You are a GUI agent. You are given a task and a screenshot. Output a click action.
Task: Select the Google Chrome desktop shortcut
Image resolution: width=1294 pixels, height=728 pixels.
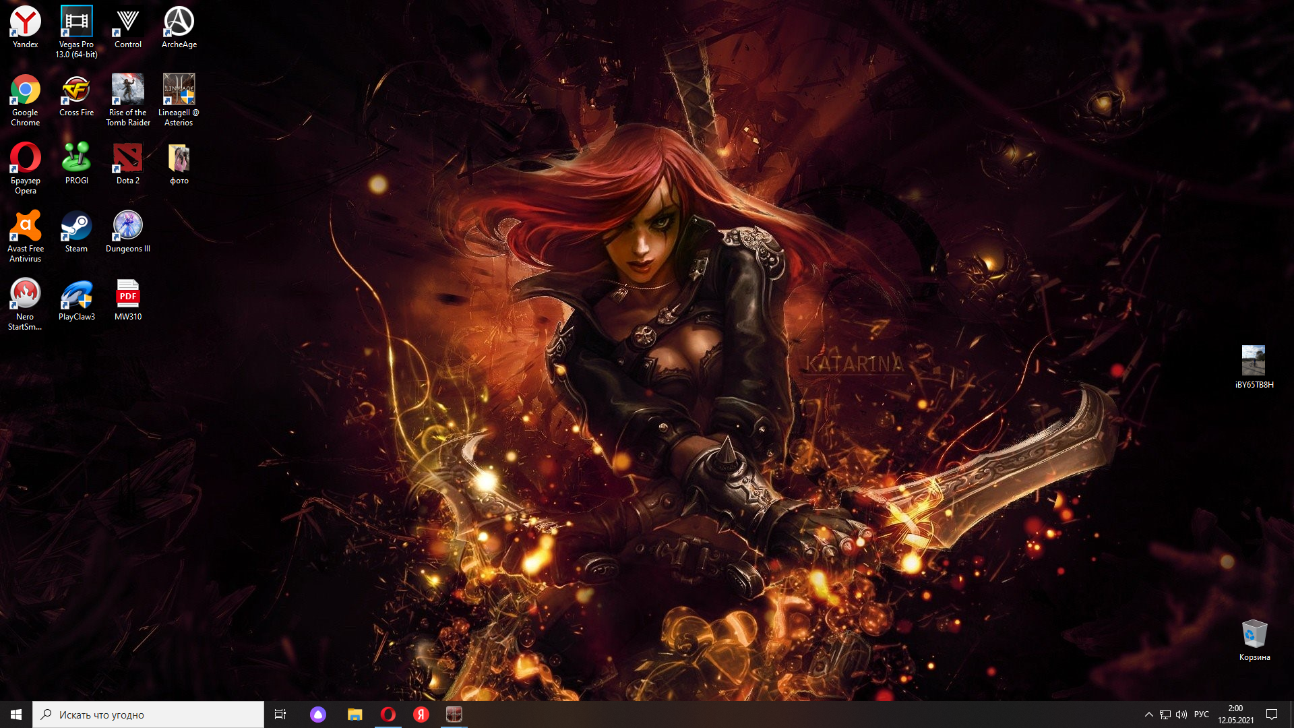tap(26, 100)
